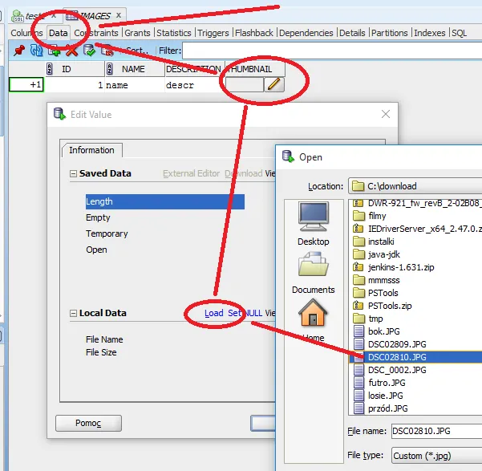Select the futro.JPG file
This screenshot has width=482, height=471.
pyautogui.click(x=387, y=383)
